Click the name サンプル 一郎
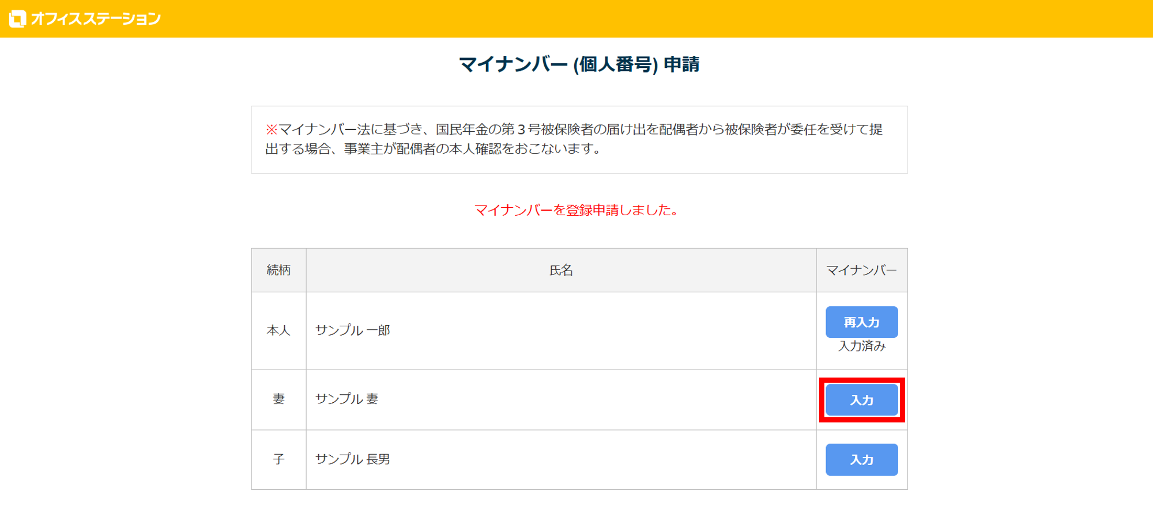Image resolution: width=1153 pixels, height=522 pixels. [353, 330]
